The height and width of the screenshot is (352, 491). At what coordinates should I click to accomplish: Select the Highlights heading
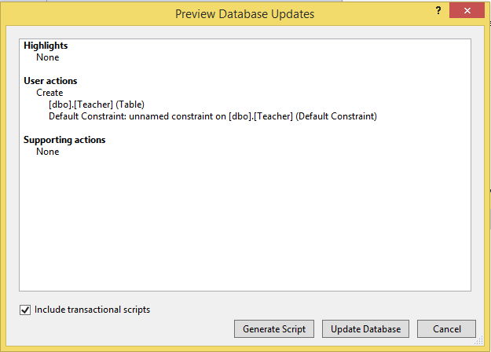pos(46,46)
